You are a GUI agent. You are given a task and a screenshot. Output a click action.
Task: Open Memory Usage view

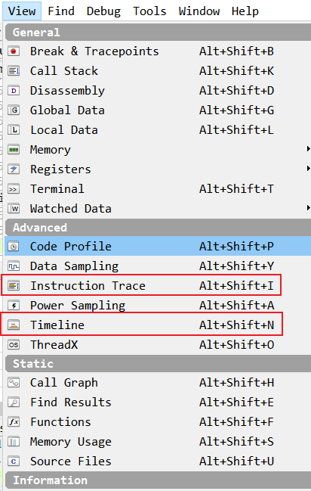[158, 442]
